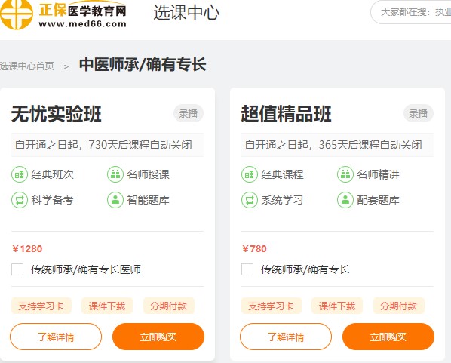Click 经典班次 icon in 无忧实验班 card
The image size is (451, 363).
20,174
